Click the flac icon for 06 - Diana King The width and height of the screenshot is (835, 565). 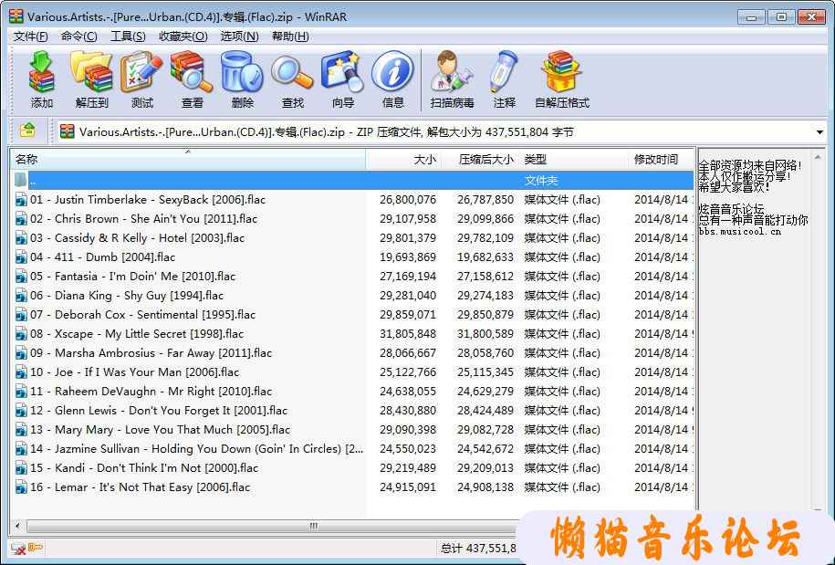pos(21,296)
